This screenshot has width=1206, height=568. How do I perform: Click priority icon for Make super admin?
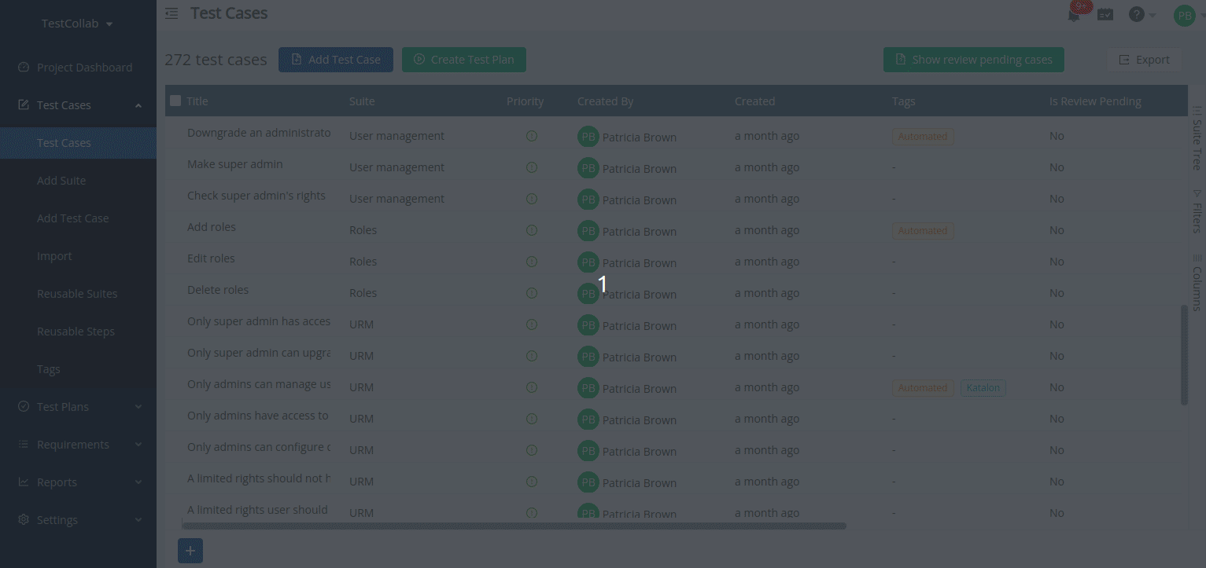point(531,167)
